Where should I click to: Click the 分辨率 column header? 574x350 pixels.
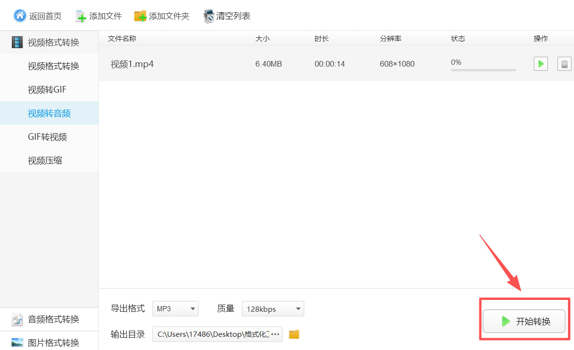tap(390, 39)
